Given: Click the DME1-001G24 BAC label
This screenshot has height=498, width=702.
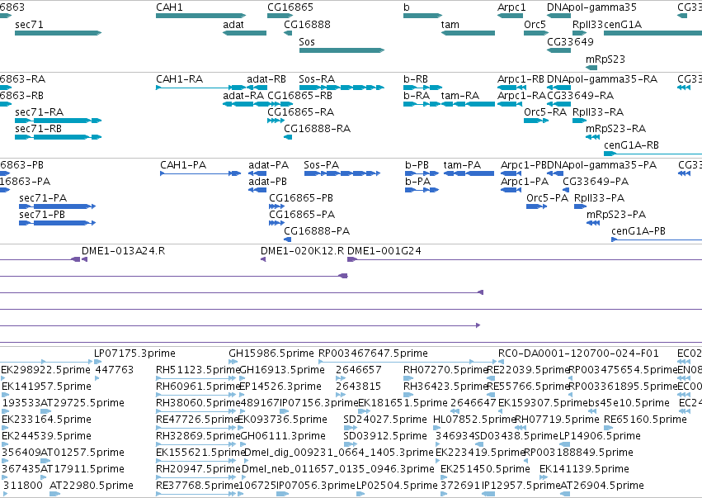Looking at the screenshot, I should [384, 251].
